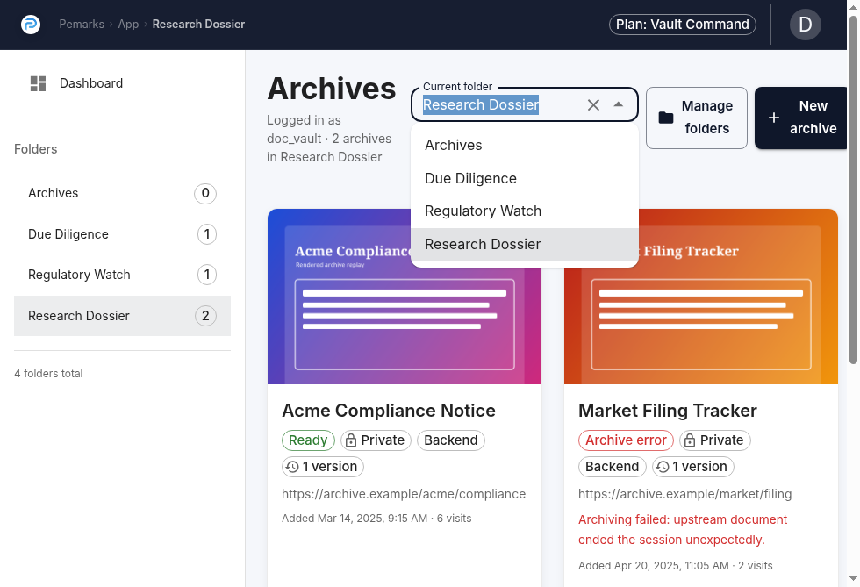This screenshot has width=860, height=587.
Task: Open the Due Diligence sidebar folder
Action: [122, 234]
